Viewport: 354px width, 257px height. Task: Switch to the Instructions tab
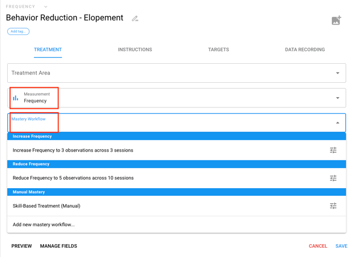[x=135, y=50]
